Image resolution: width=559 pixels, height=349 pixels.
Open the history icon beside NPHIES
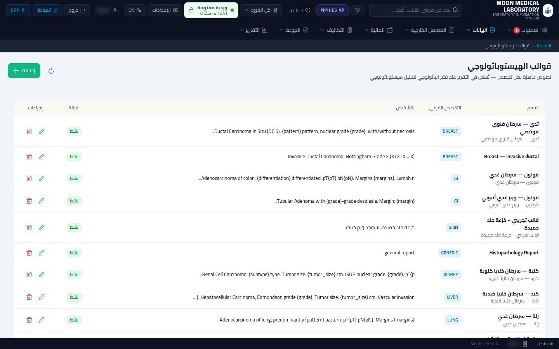click(357, 10)
